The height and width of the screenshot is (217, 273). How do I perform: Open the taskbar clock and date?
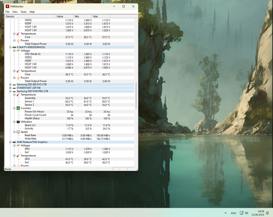pyautogui.click(x=258, y=213)
